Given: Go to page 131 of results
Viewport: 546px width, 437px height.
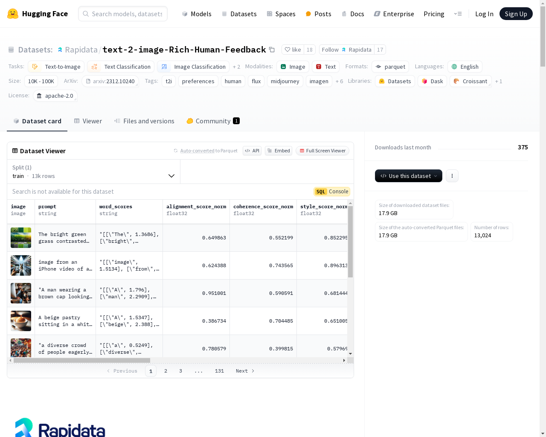Looking at the screenshot, I should coord(219,371).
